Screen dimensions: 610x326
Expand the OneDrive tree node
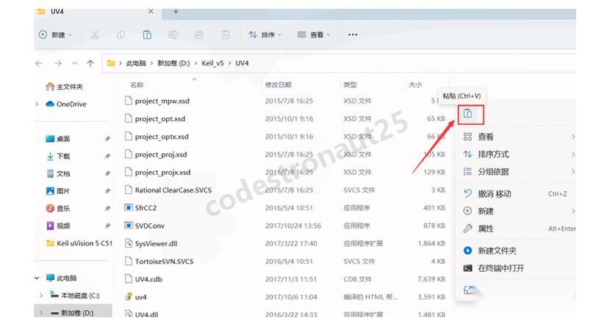click(x=37, y=104)
